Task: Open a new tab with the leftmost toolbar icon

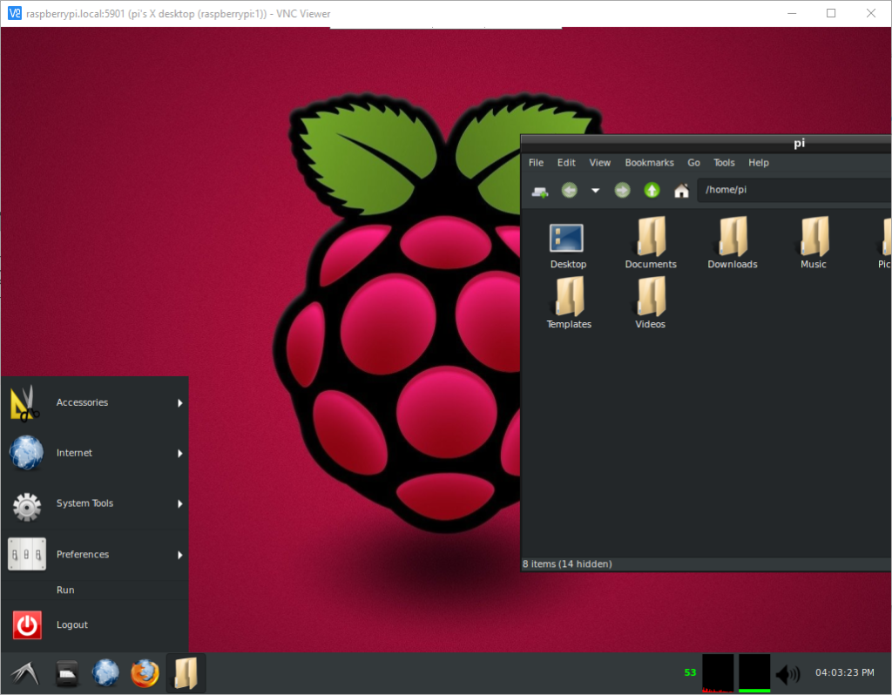Action: (538, 190)
